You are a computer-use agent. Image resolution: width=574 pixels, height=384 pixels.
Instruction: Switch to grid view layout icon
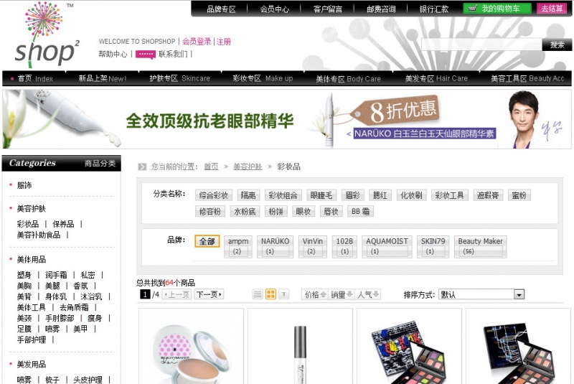(270, 294)
